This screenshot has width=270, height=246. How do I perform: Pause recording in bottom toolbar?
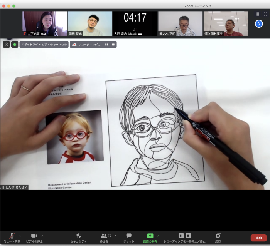pos(181,236)
